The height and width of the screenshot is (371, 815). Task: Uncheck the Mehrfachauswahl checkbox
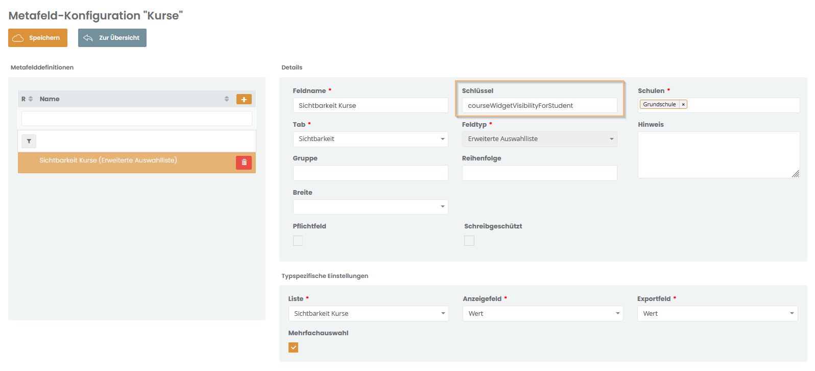click(x=293, y=347)
